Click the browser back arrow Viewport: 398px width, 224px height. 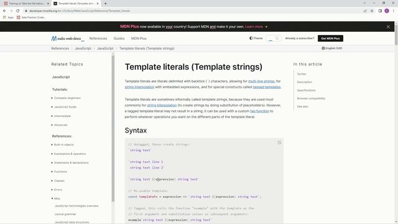coord(4,11)
